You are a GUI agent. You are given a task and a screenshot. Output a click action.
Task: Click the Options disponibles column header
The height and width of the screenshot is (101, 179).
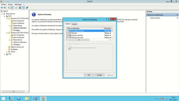pyautogui.click(x=85, y=28)
